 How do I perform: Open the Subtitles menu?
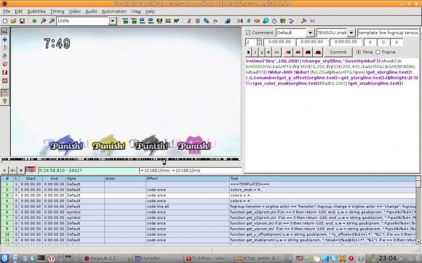(x=36, y=11)
